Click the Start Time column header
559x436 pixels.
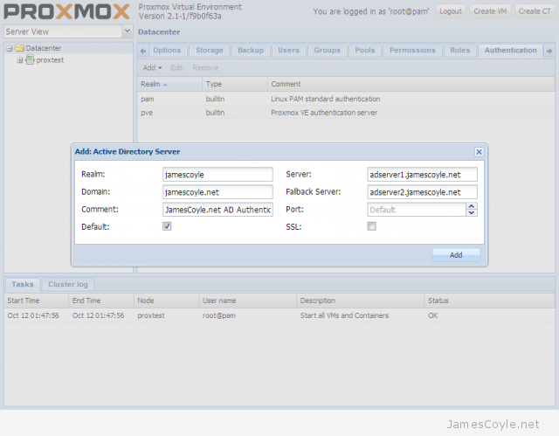[x=36, y=301]
